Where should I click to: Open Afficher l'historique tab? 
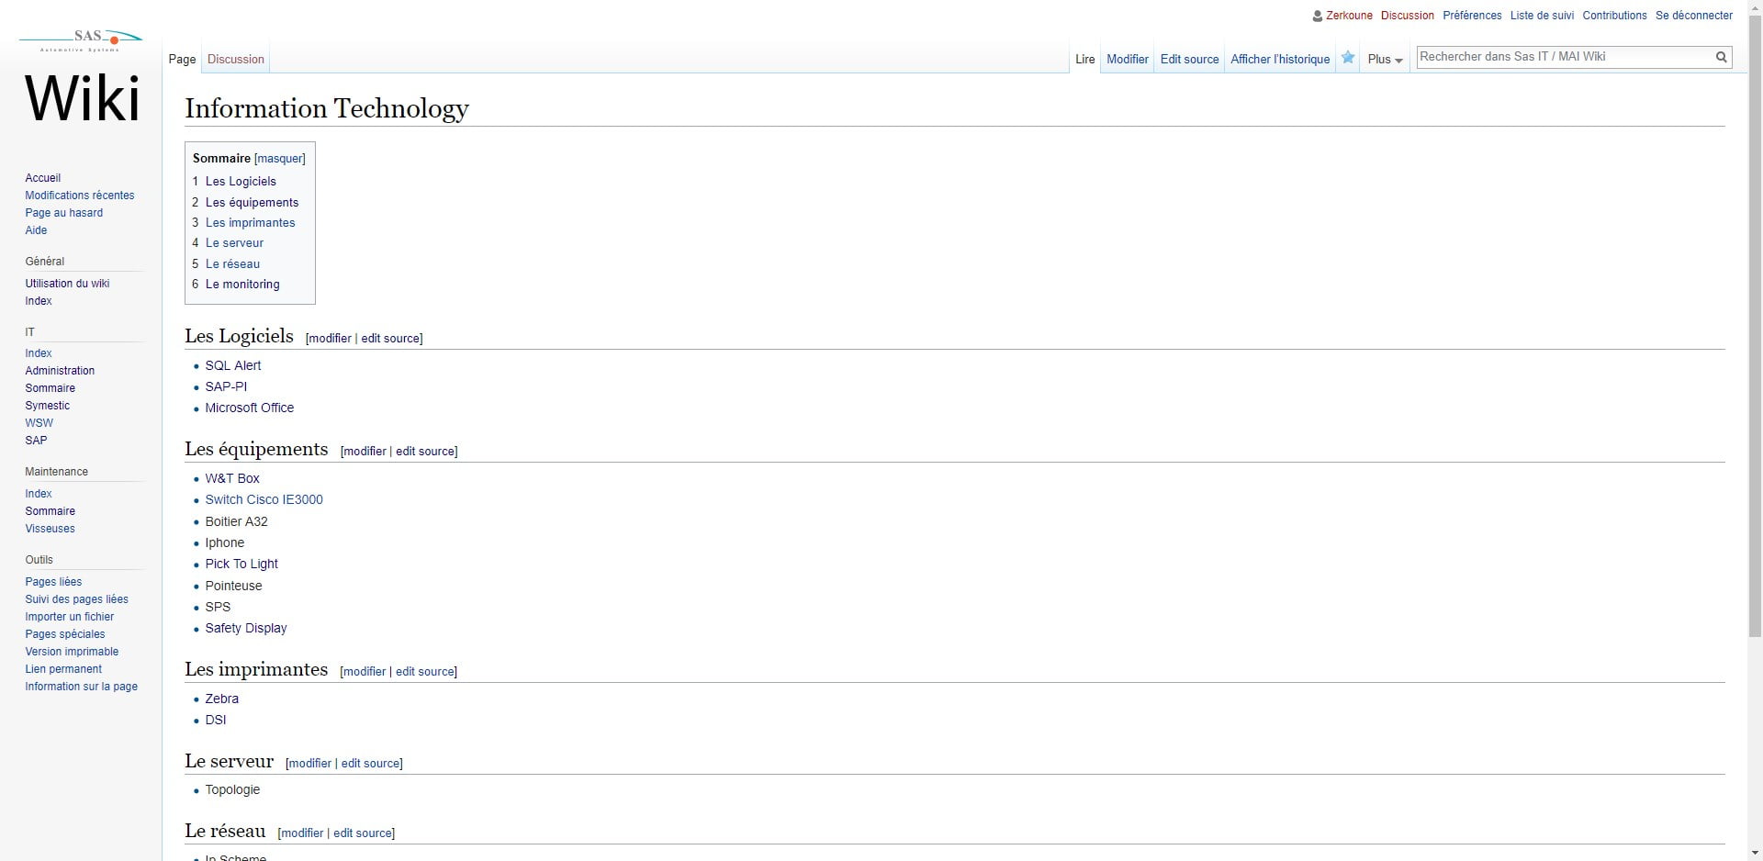click(1279, 60)
